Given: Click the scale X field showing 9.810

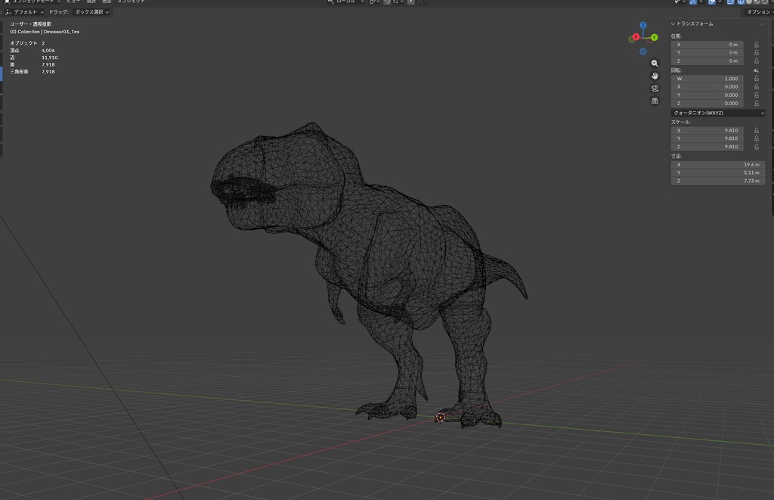Looking at the screenshot, I should [x=707, y=130].
